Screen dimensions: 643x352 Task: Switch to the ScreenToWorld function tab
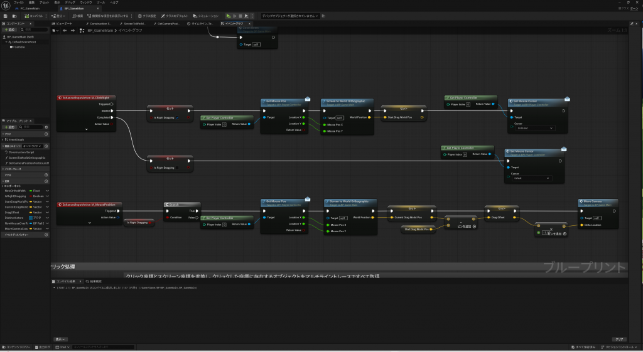132,24
